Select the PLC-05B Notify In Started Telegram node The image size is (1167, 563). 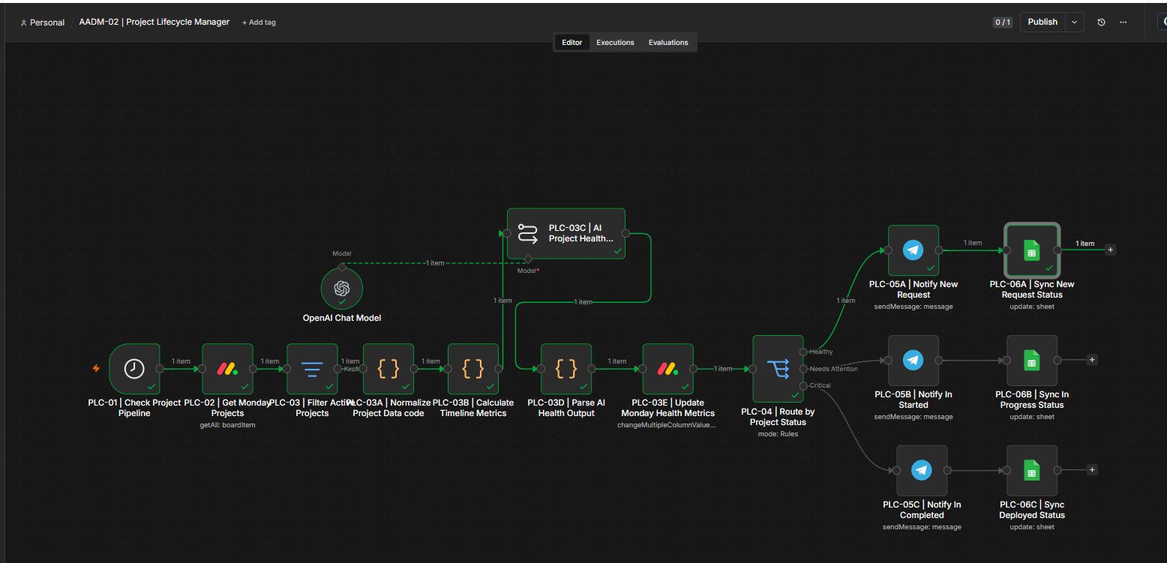[913, 361]
